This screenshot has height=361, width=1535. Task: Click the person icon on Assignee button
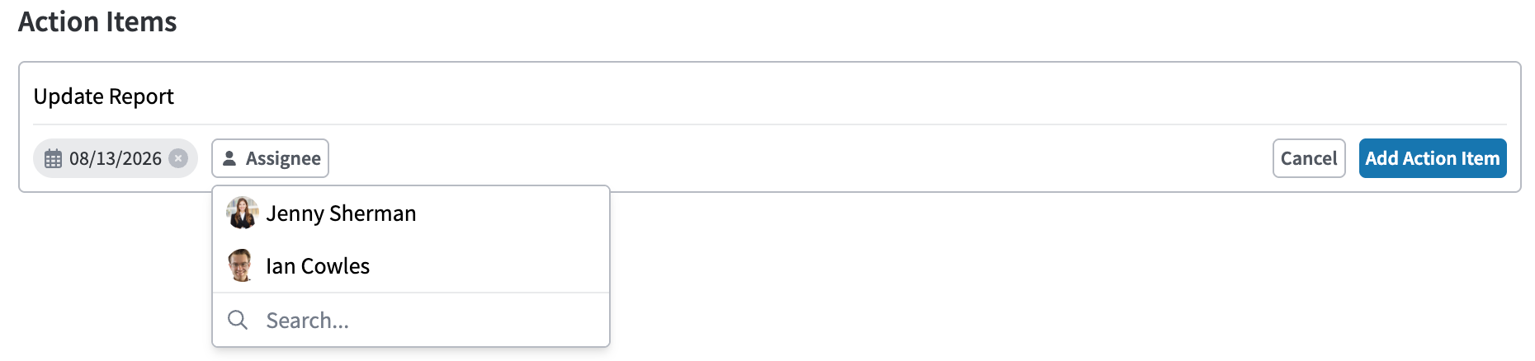pos(229,158)
